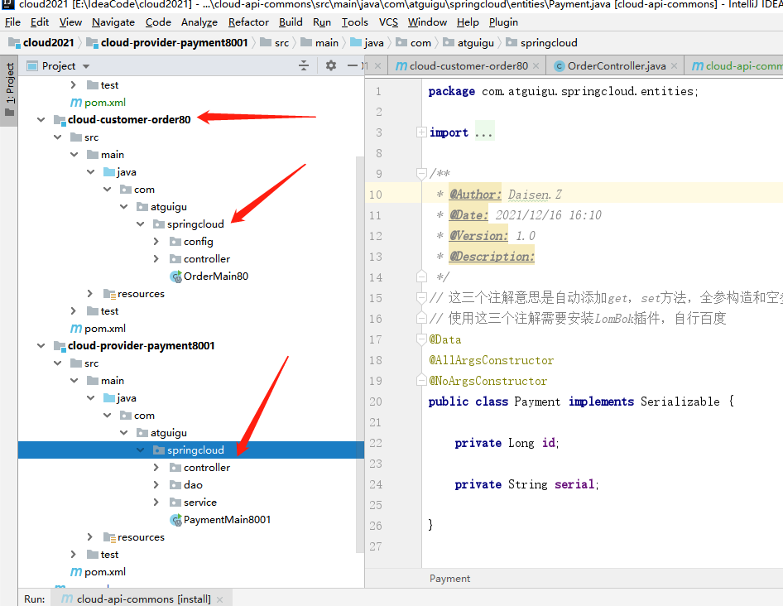Viewport: 783px width, 606px height.
Task: Open the Navigate menu
Action: [x=113, y=22]
